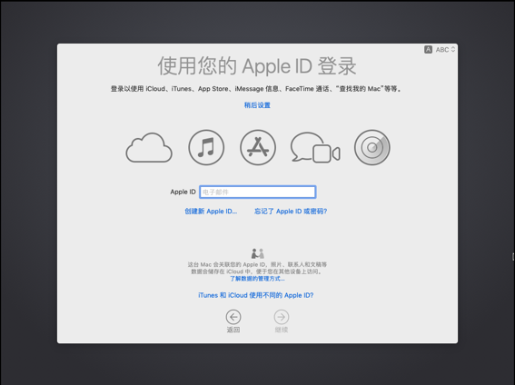
Task: Click the subtitle beginning 登录以使用 iCloud
Action: 256,89
